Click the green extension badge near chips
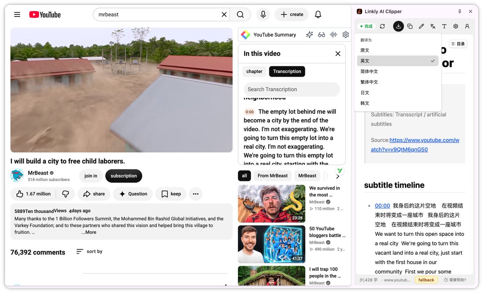Image resolution: width=483 pixels, height=293 pixels. [x=340, y=171]
